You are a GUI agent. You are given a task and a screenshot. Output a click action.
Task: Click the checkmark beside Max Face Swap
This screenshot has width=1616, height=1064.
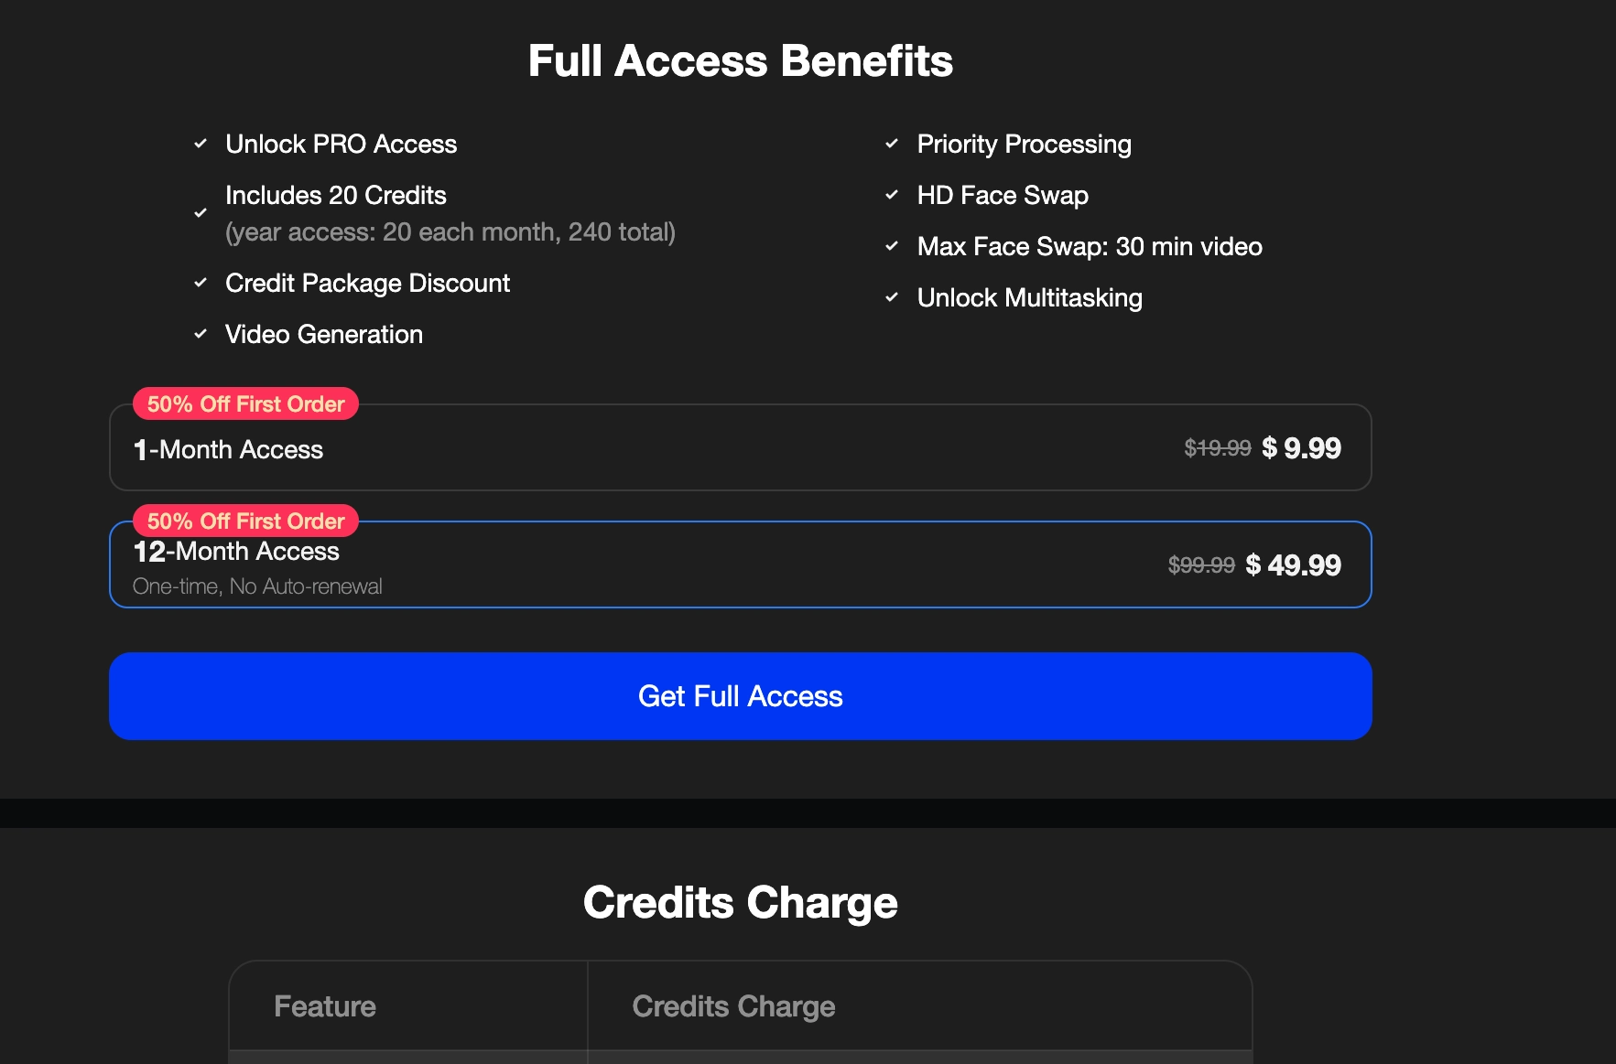[x=893, y=245]
